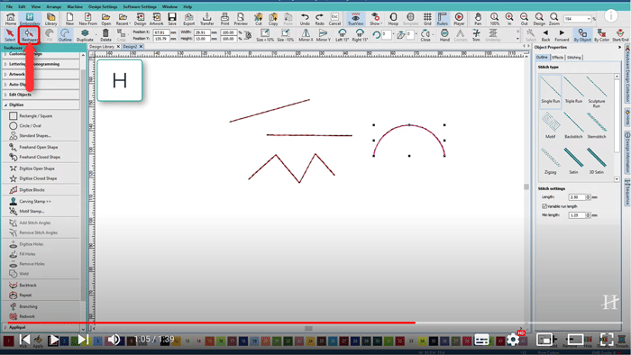Select Satin stitch type
The image size is (631, 355).
[573, 160]
